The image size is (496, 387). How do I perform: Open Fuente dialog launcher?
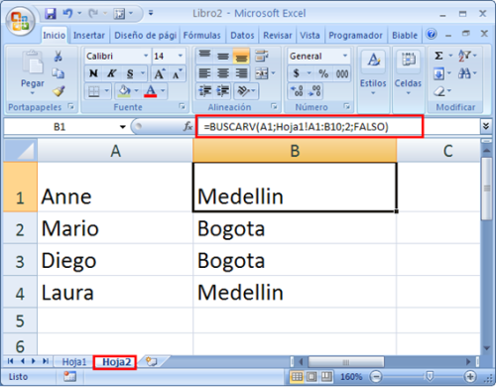(x=182, y=106)
